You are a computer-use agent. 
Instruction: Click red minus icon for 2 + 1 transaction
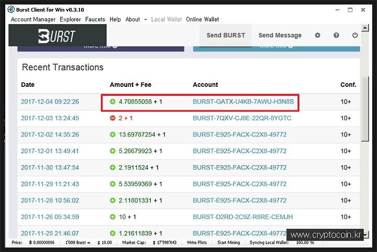click(x=113, y=118)
